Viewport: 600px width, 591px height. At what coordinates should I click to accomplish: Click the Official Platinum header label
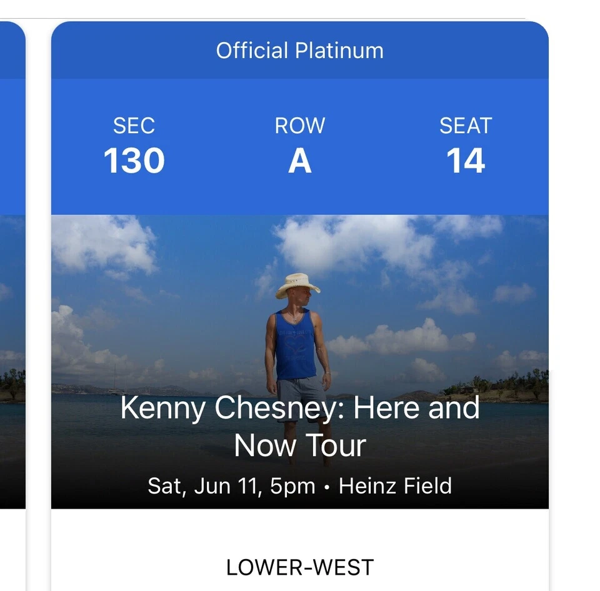click(x=299, y=51)
